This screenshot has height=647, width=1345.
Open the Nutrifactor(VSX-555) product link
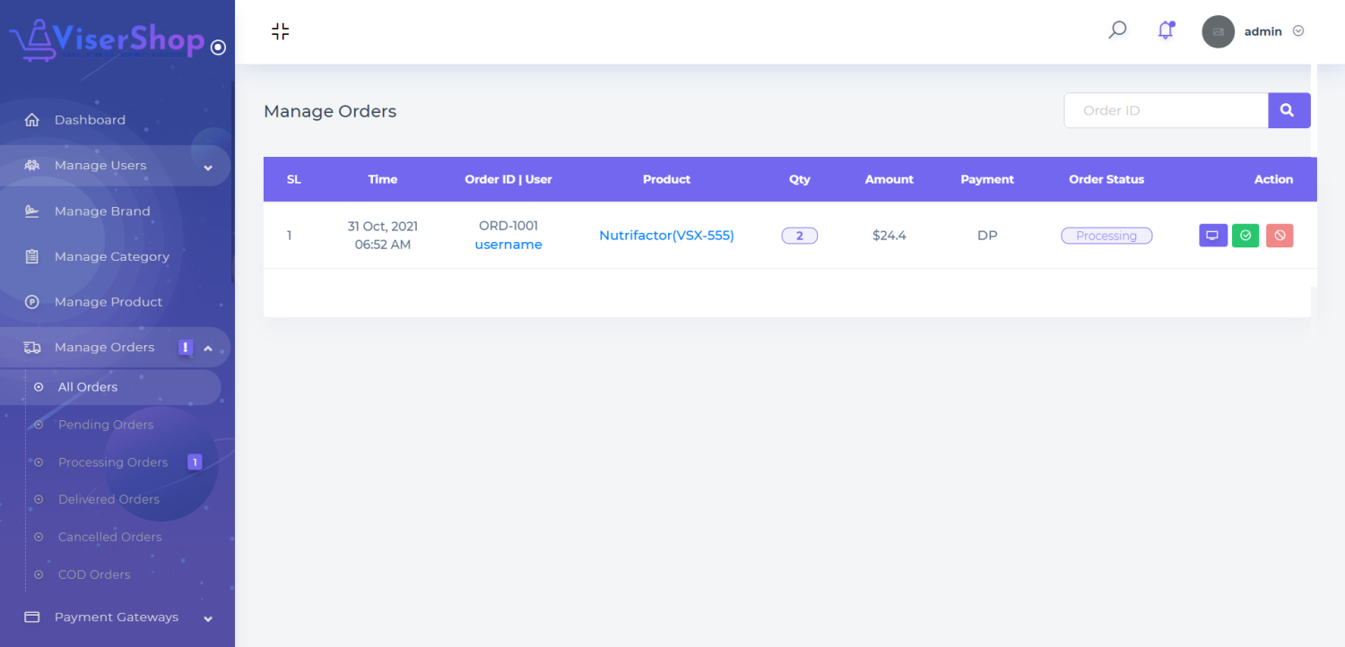(x=666, y=236)
